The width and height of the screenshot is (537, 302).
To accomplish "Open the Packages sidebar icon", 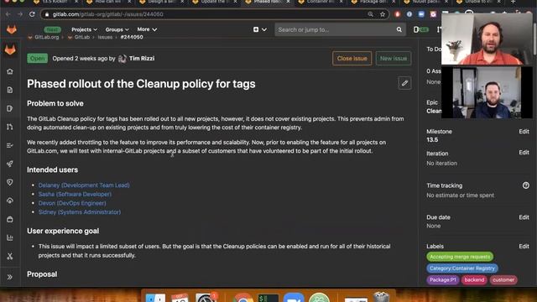I will click(10, 219).
